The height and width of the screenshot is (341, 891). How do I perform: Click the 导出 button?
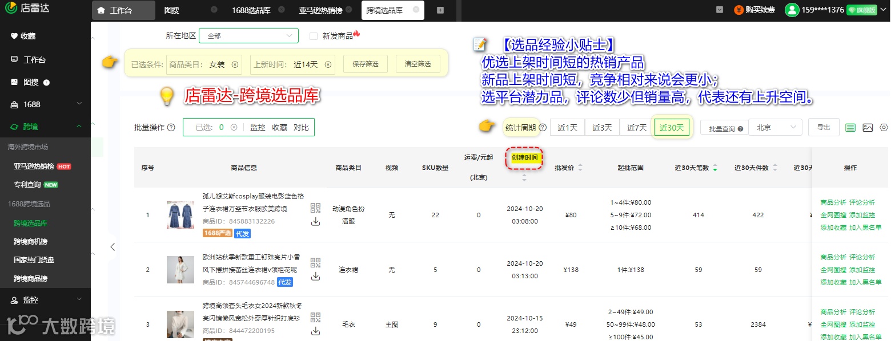click(824, 127)
